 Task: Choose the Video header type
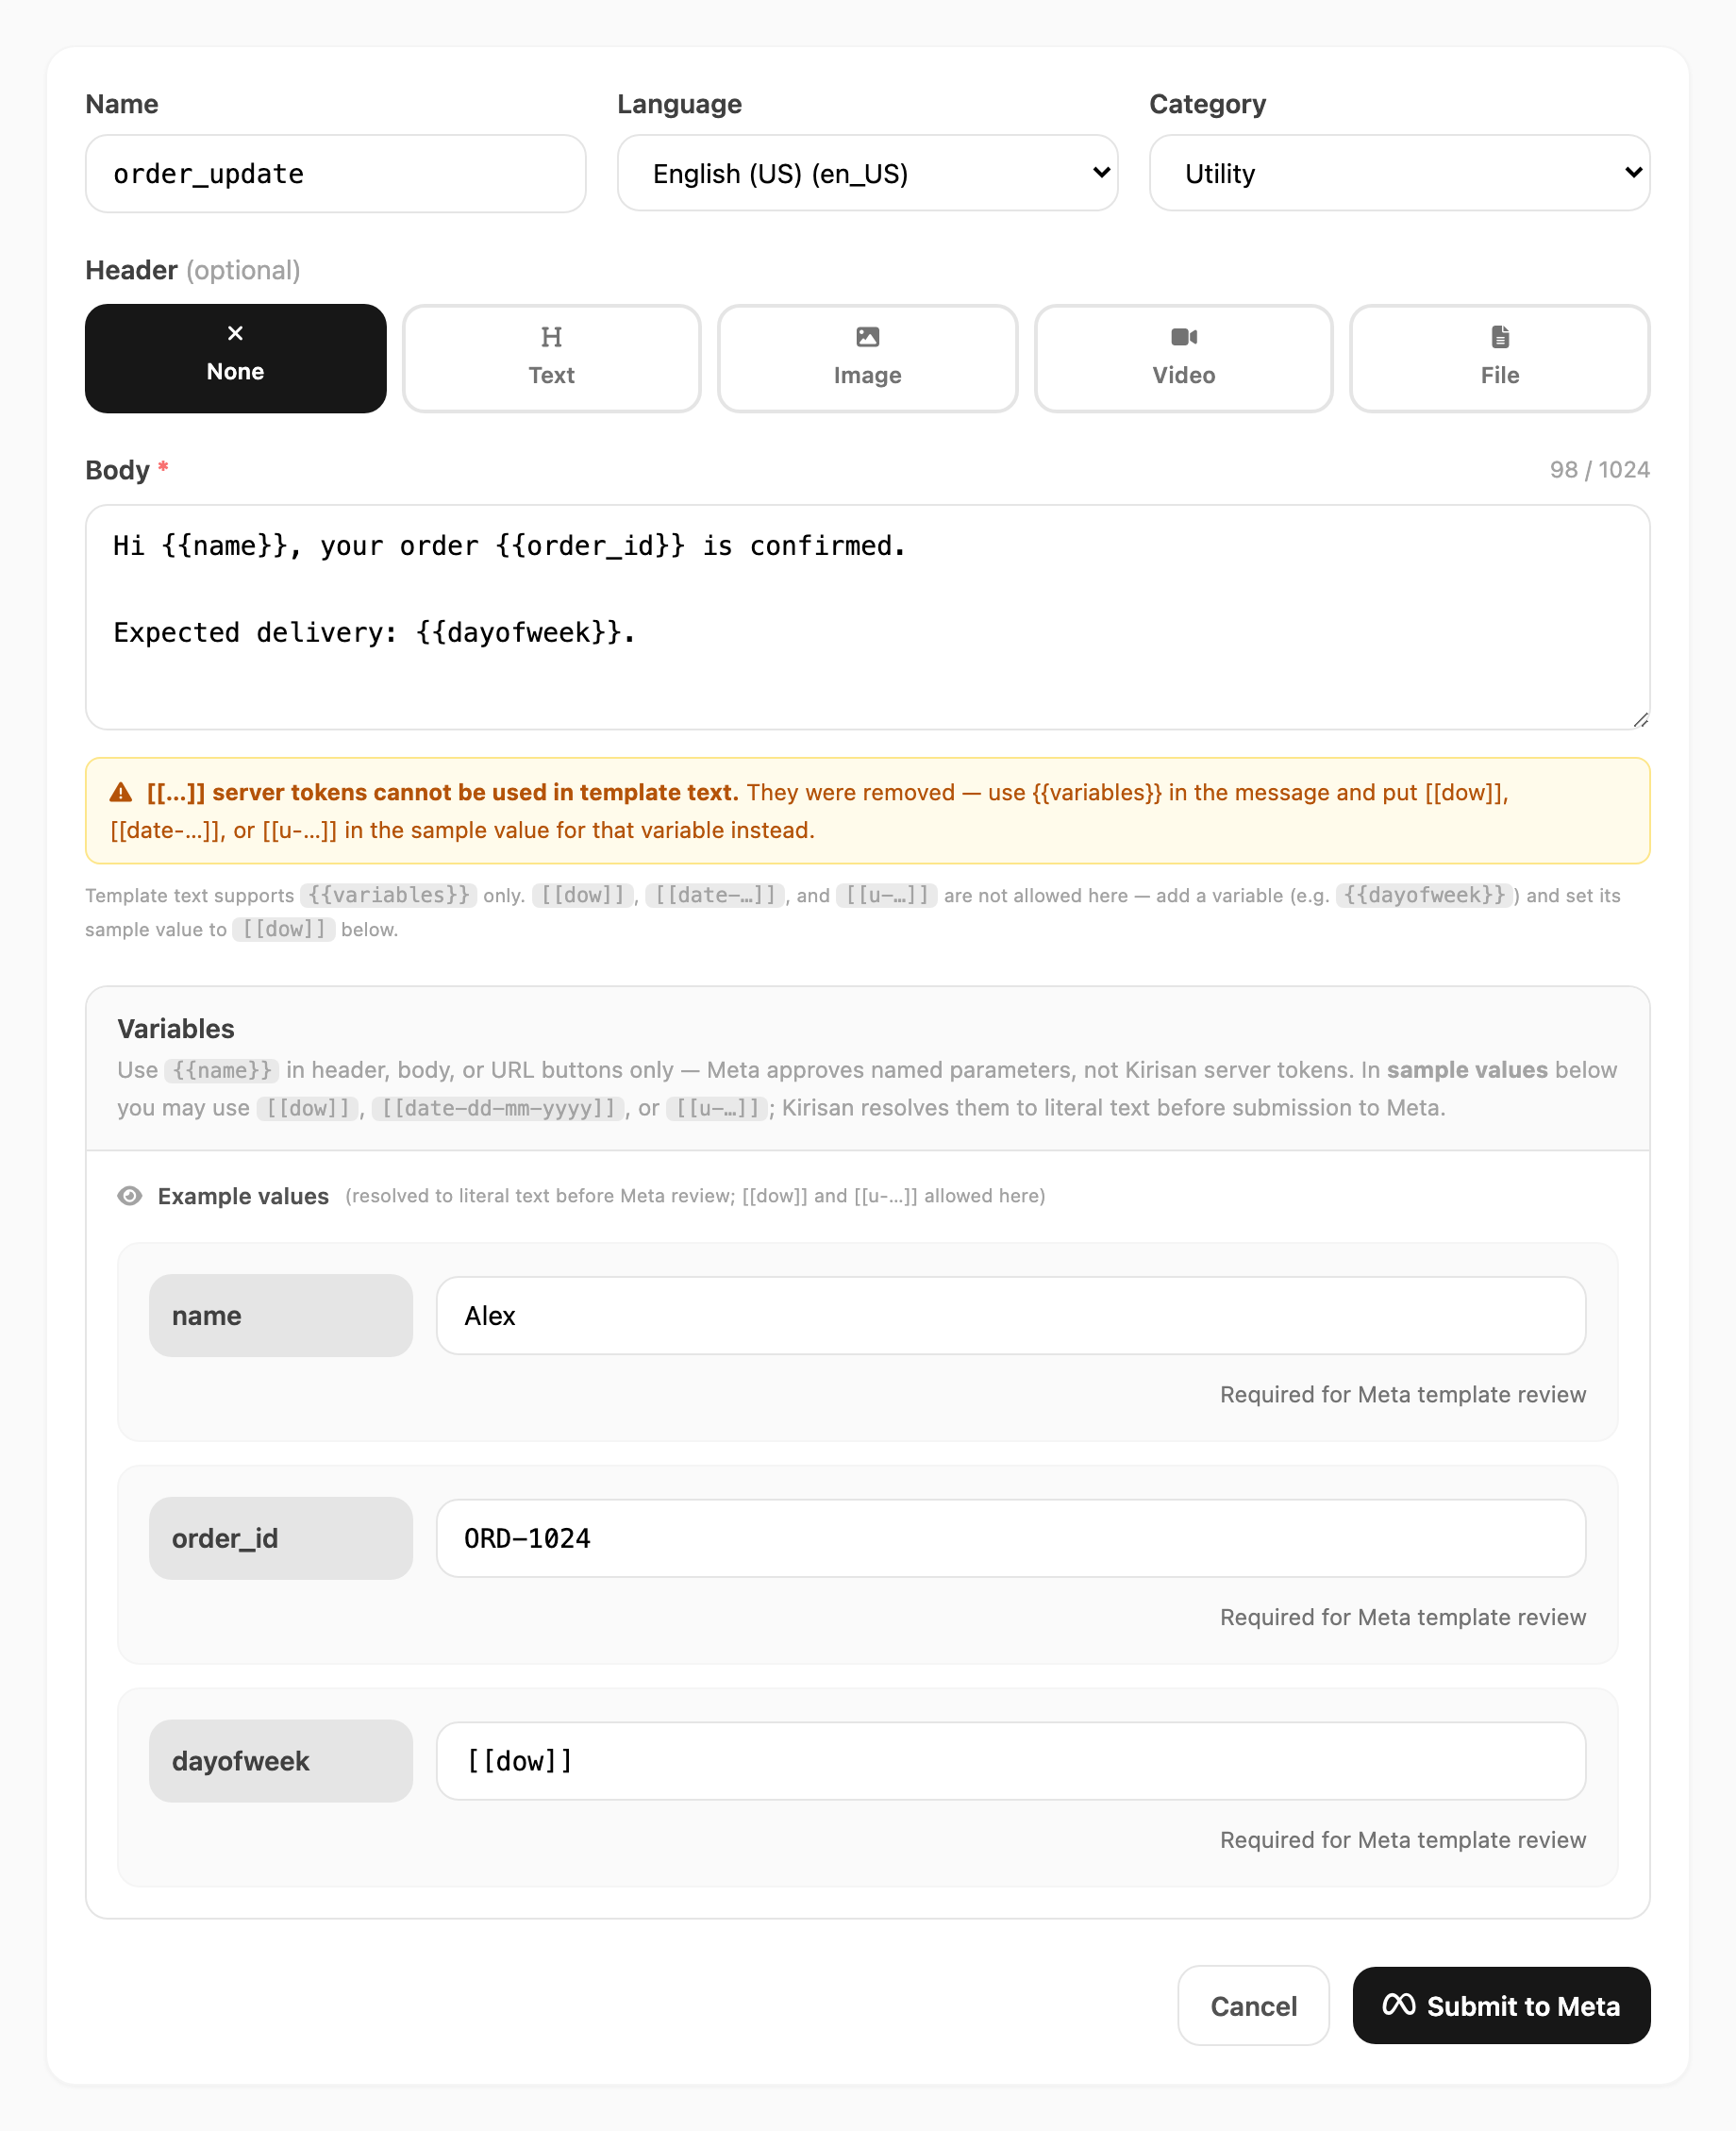pos(1183,359)
